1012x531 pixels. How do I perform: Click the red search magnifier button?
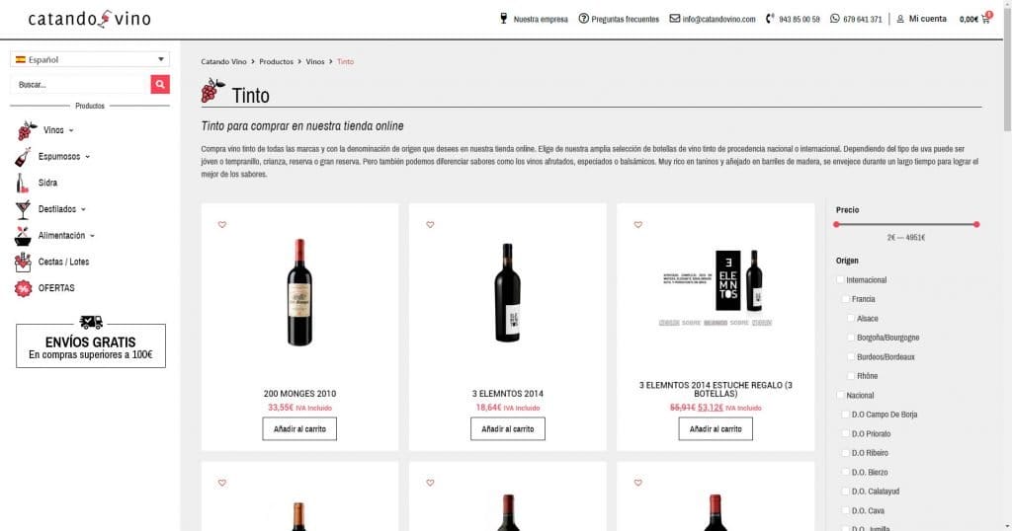160,85
